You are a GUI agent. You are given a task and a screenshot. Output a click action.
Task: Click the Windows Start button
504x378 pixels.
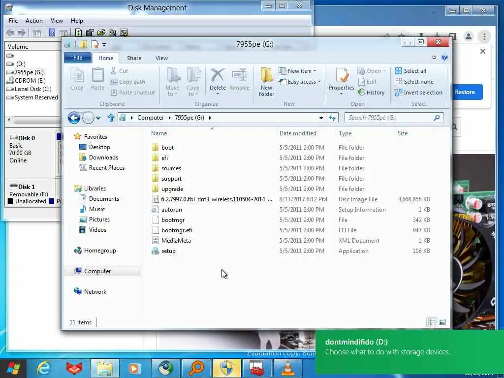(13, 368)
